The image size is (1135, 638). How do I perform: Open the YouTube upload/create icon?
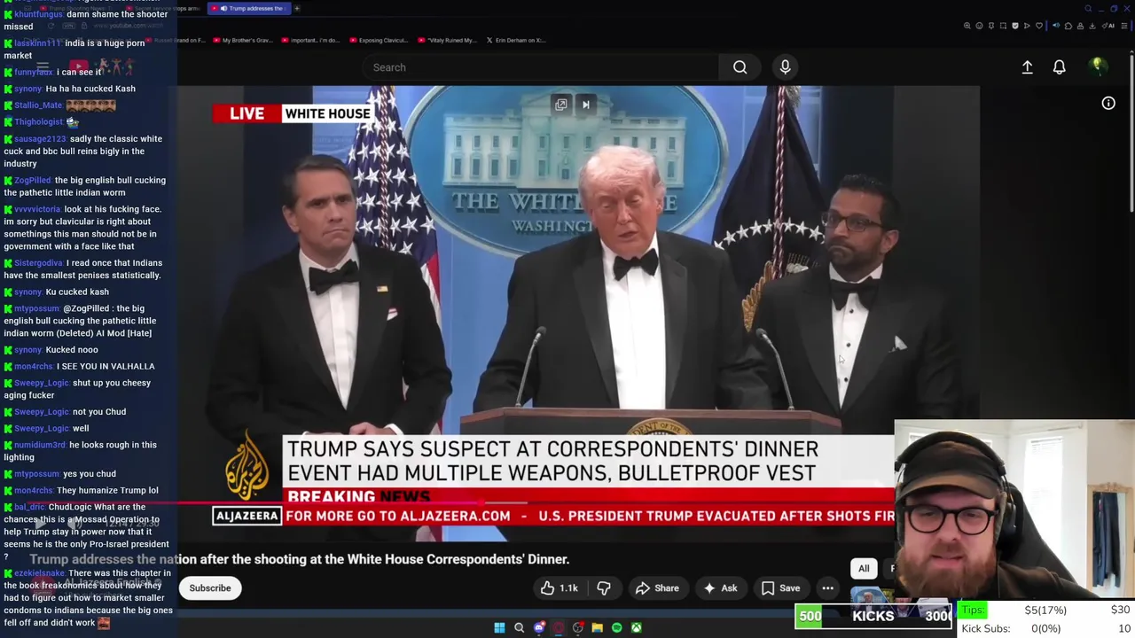tap(1027, 67)
